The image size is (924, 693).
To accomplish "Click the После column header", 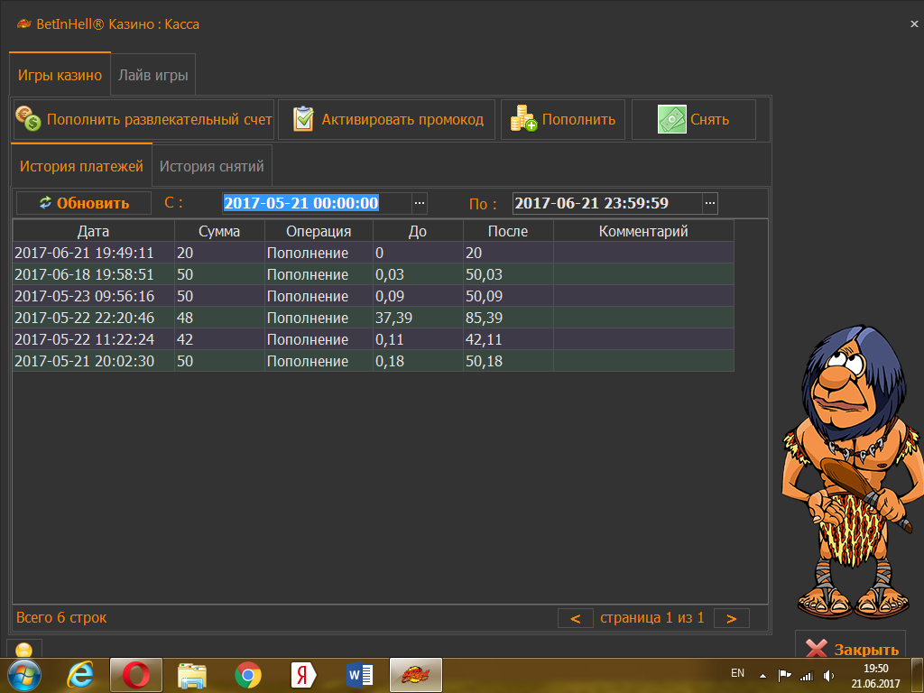I will pos(508,231).
